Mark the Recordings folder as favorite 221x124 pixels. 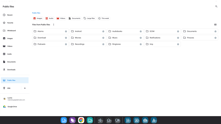103,44
